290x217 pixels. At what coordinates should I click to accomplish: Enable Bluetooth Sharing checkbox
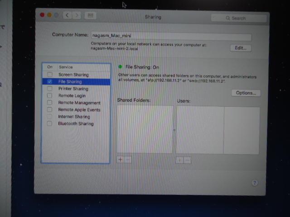coord(49,123)
